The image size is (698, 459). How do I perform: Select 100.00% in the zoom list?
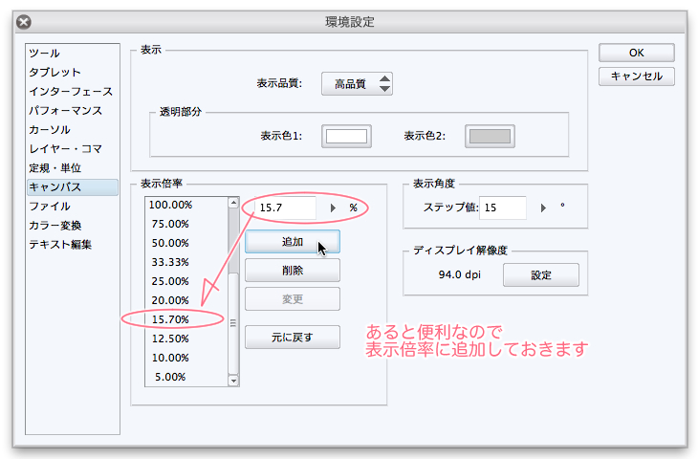[x=186, y=205]
